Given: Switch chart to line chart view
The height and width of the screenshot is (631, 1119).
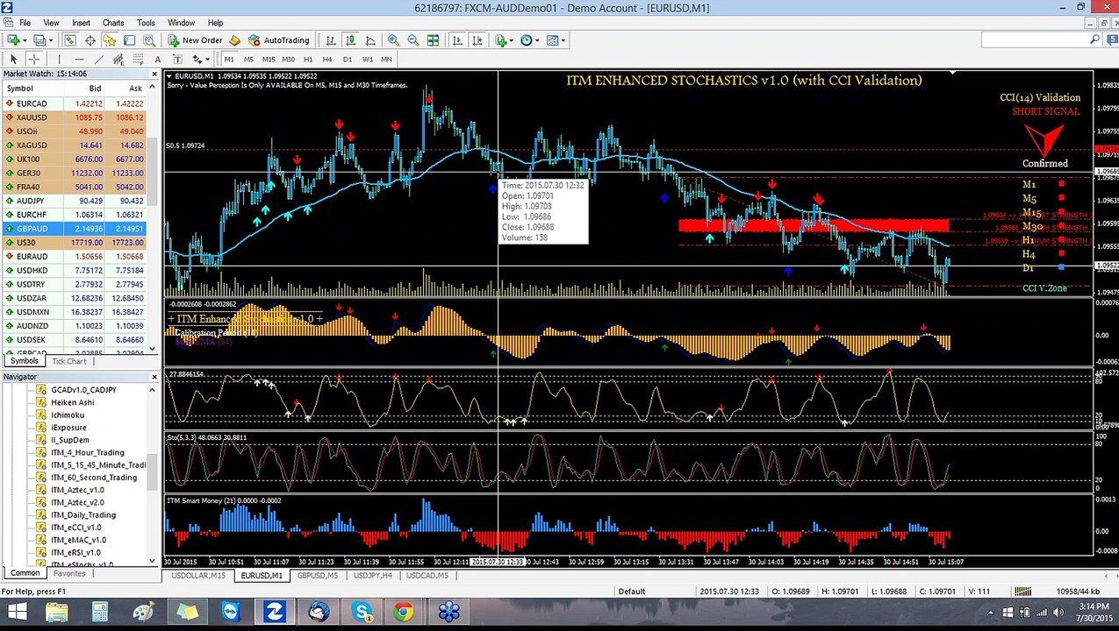Looking at the screenshot, I should [370, 40].
